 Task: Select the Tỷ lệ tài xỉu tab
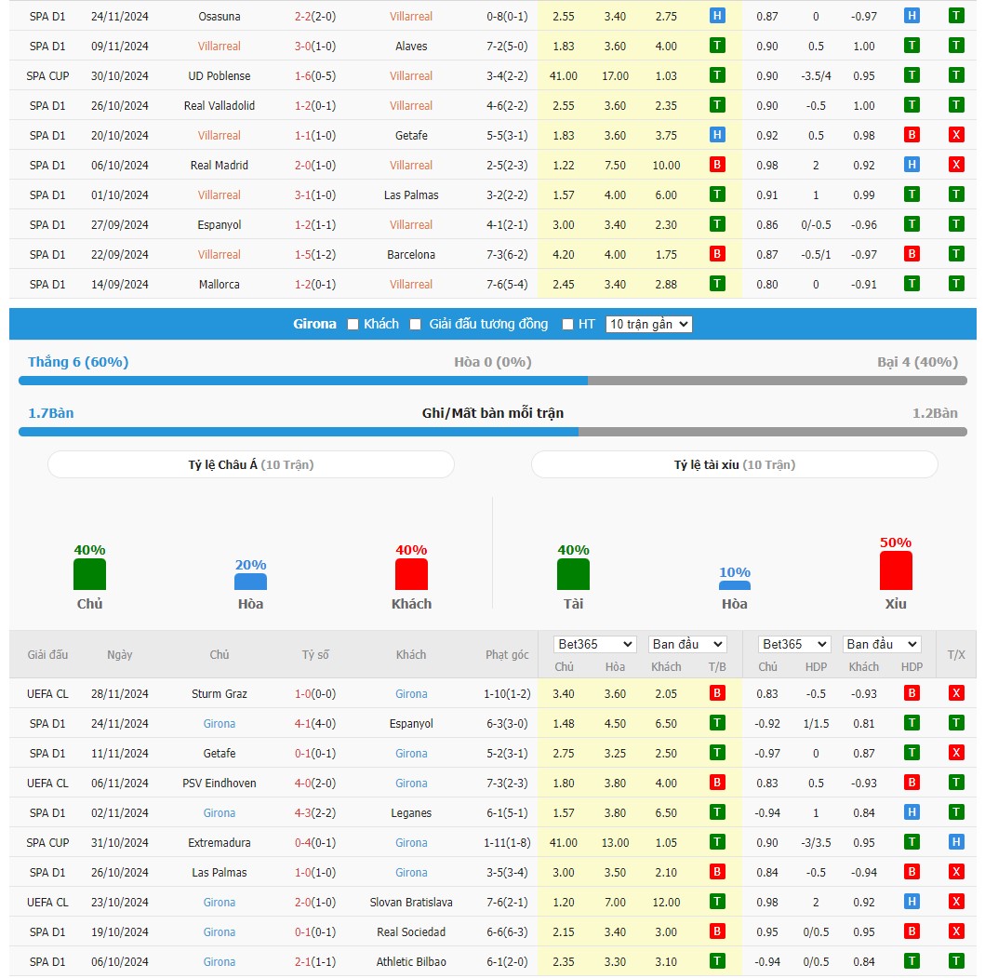point(735,464)
